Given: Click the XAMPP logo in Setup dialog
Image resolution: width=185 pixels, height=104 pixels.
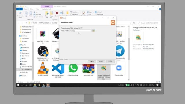Looking at the screenshot, I should coord(113,23).
